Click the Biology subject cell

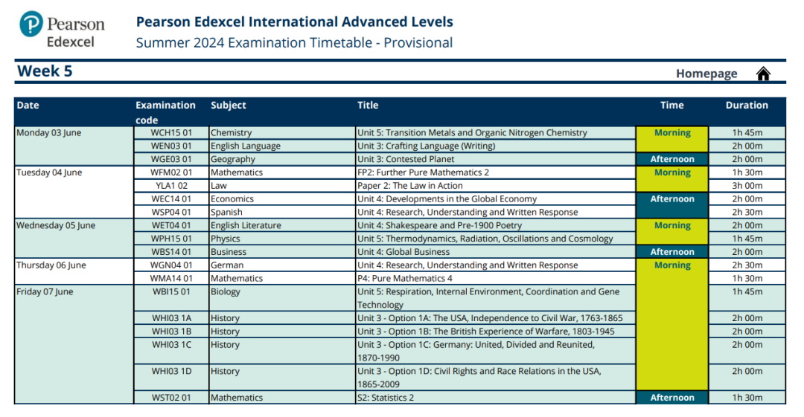(281, 298)
